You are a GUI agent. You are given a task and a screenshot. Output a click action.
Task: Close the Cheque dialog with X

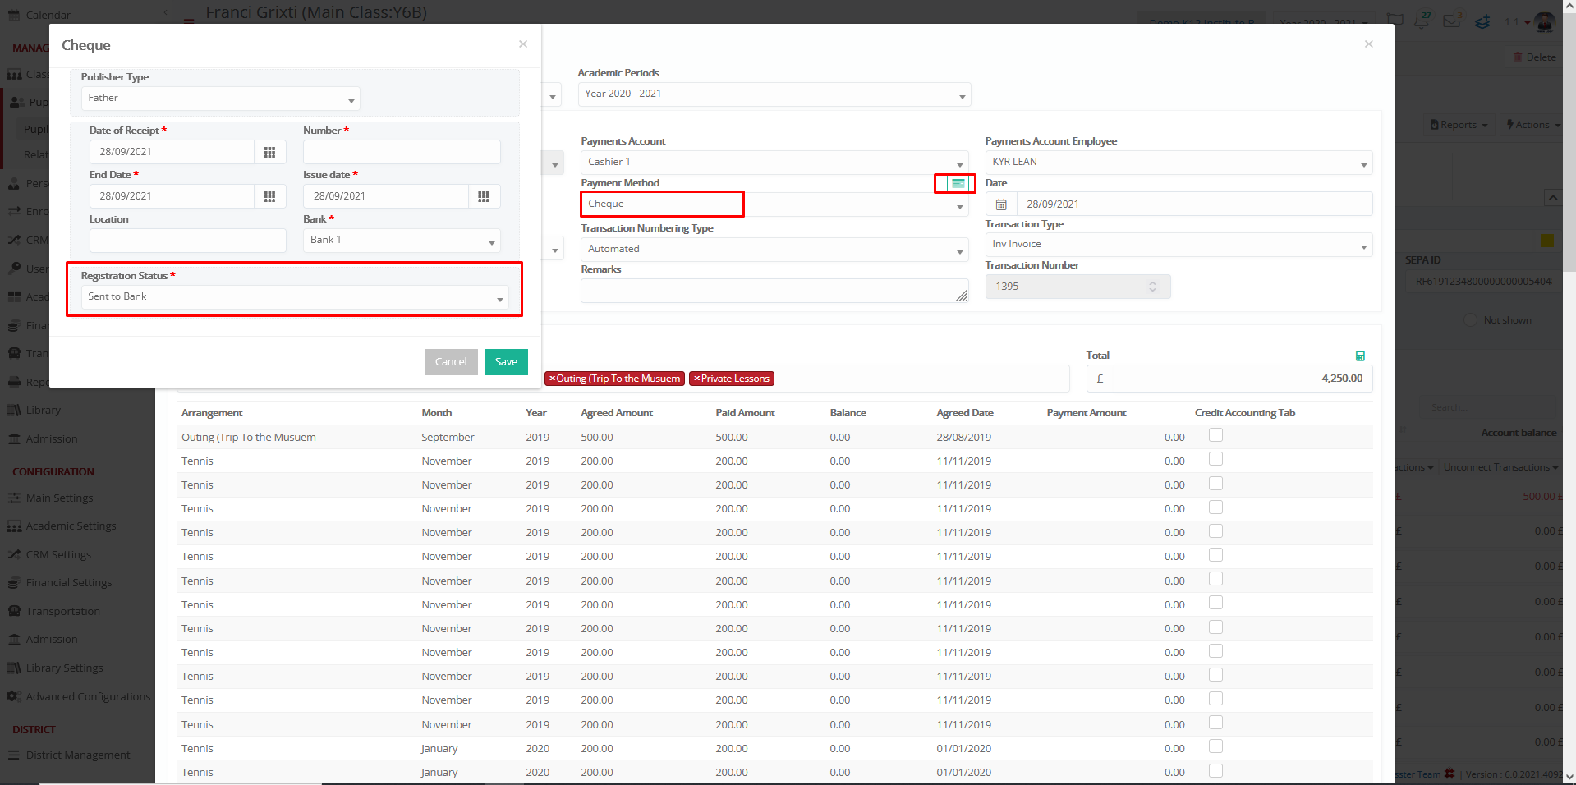pos(523,44)
